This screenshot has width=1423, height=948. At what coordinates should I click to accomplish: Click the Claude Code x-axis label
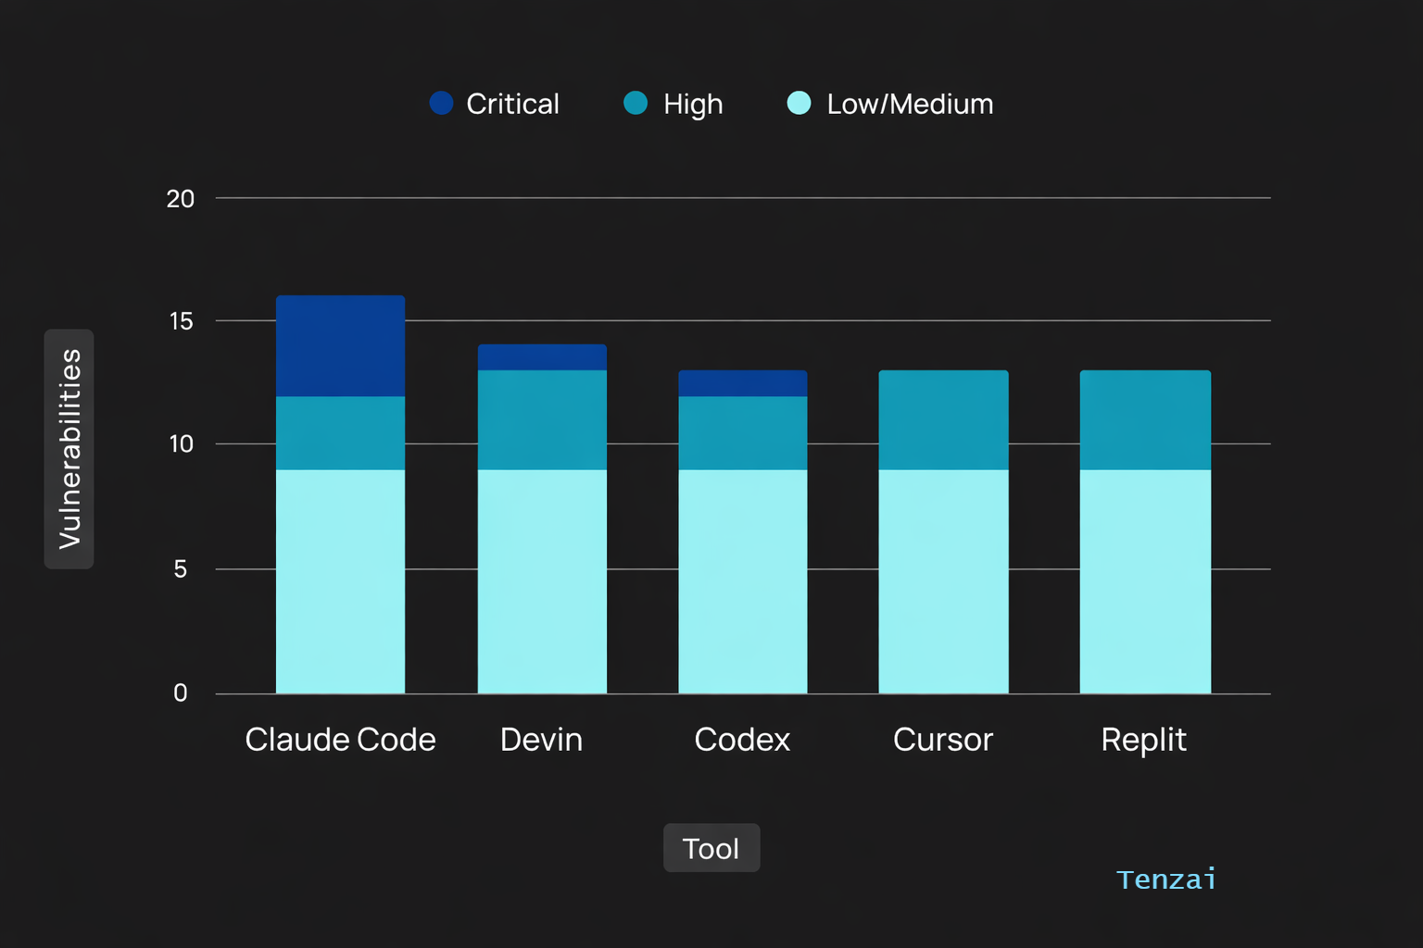tap(340, 740)
